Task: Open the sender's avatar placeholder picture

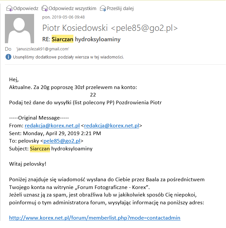Action: (x=19, y=29)
